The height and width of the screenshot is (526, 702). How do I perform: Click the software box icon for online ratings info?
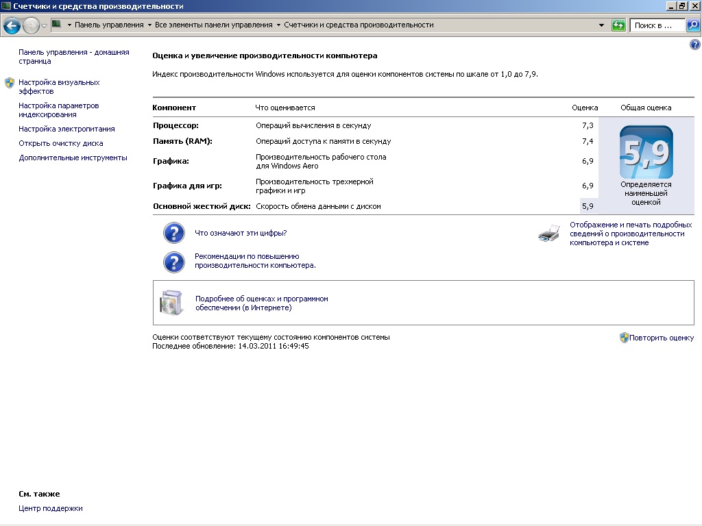(x=171, y=303)
